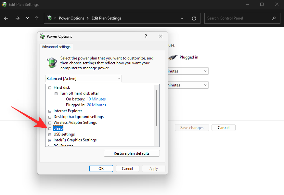Click Cancel in Edit Plan Settings window
Viewport: 284px width, 195px height.
(x=224, y=128)
